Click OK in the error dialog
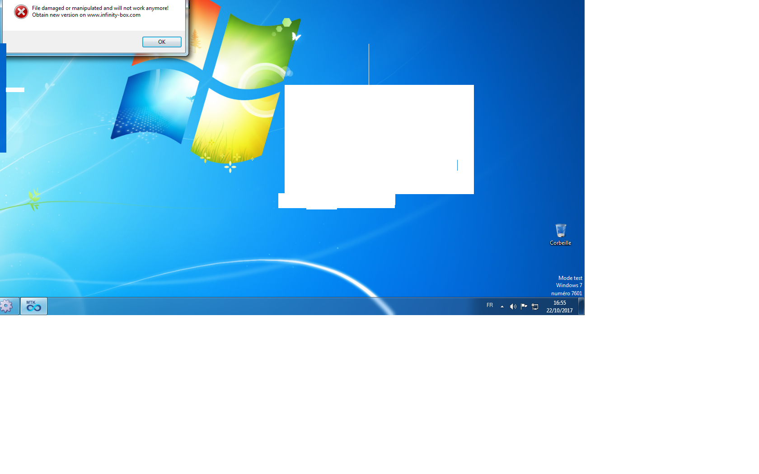The height and width of the screenshot is (474, 759). (x=162, y=42)
